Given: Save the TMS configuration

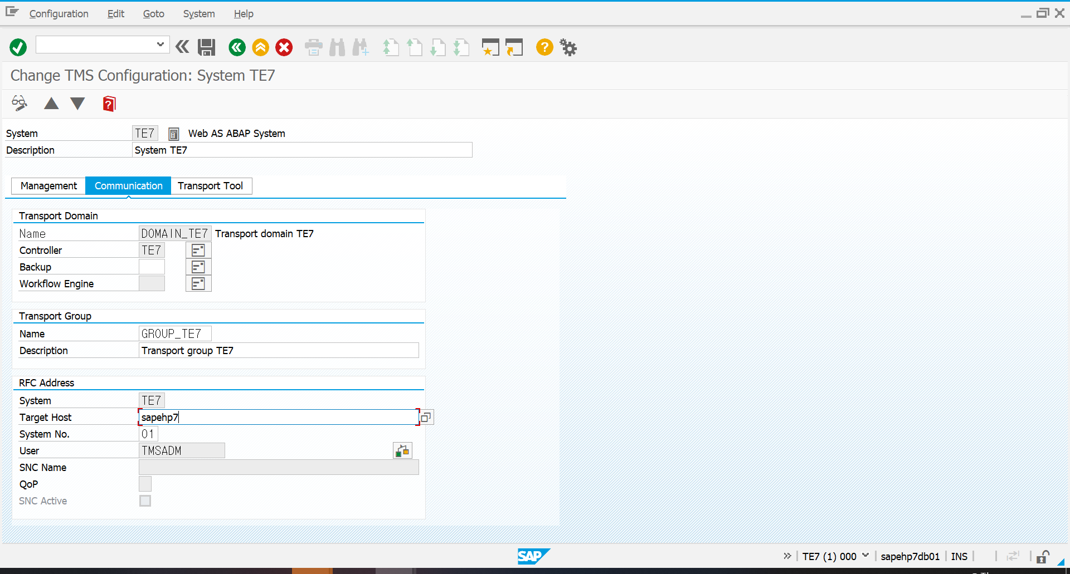Looking at the screenshot, I should (206, 47).
